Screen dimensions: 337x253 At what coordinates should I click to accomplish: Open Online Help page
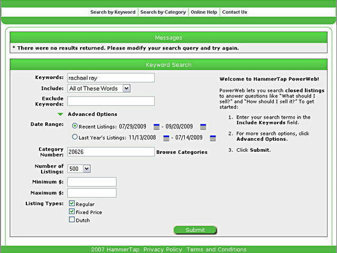204,12
